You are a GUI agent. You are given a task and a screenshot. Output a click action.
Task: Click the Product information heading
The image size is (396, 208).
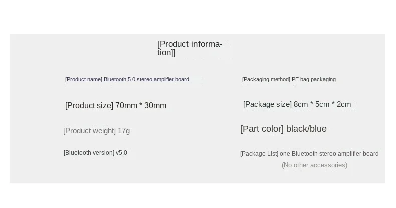tap(189, 44)
